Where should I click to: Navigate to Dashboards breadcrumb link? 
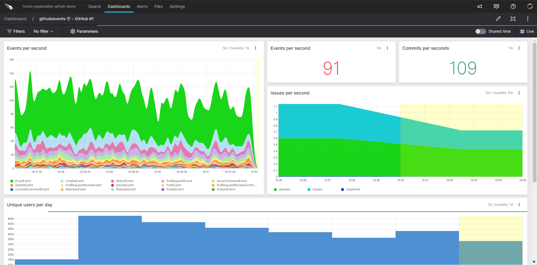click(16, 19)
